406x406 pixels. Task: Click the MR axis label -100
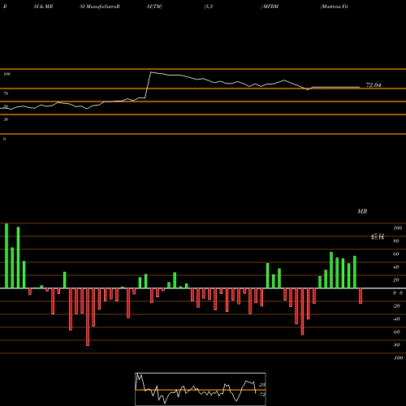pyautogui.click(x=398, y=358)
